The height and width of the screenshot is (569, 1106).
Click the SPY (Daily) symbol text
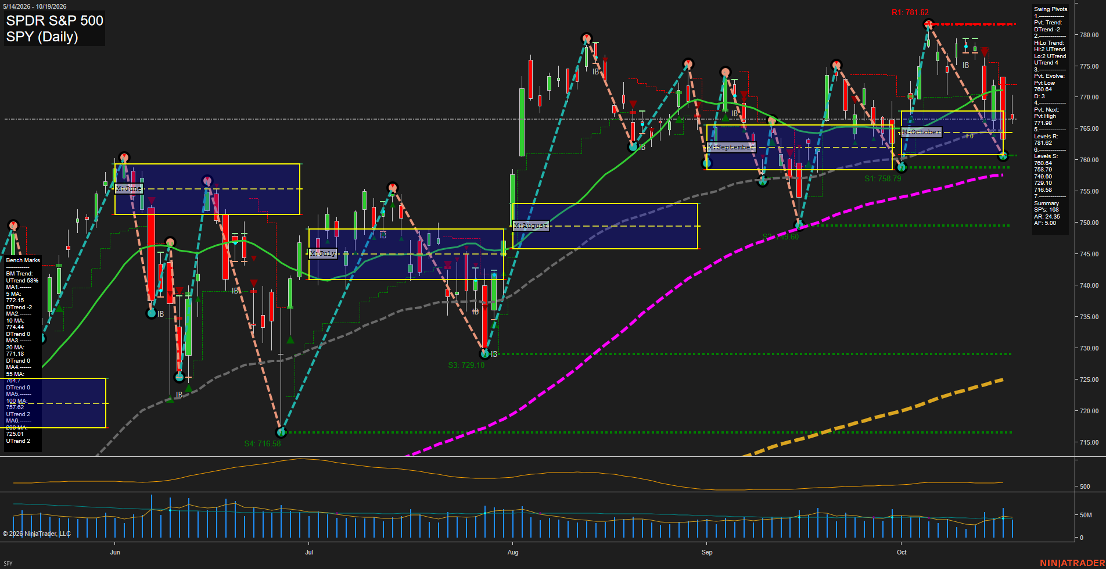[x=42, y=37]
